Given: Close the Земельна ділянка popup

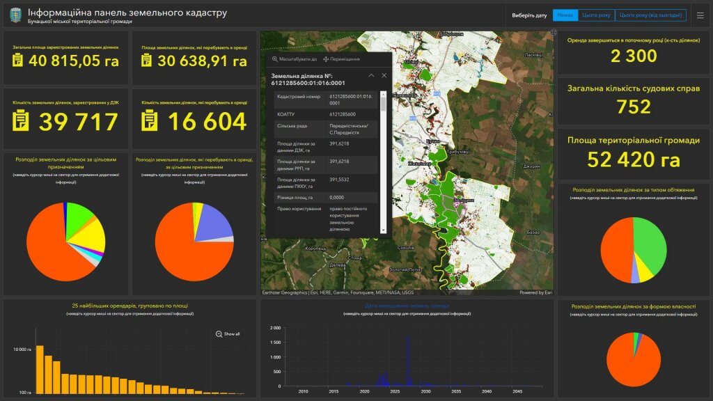Looking at the screenshot, I should 384,75.
